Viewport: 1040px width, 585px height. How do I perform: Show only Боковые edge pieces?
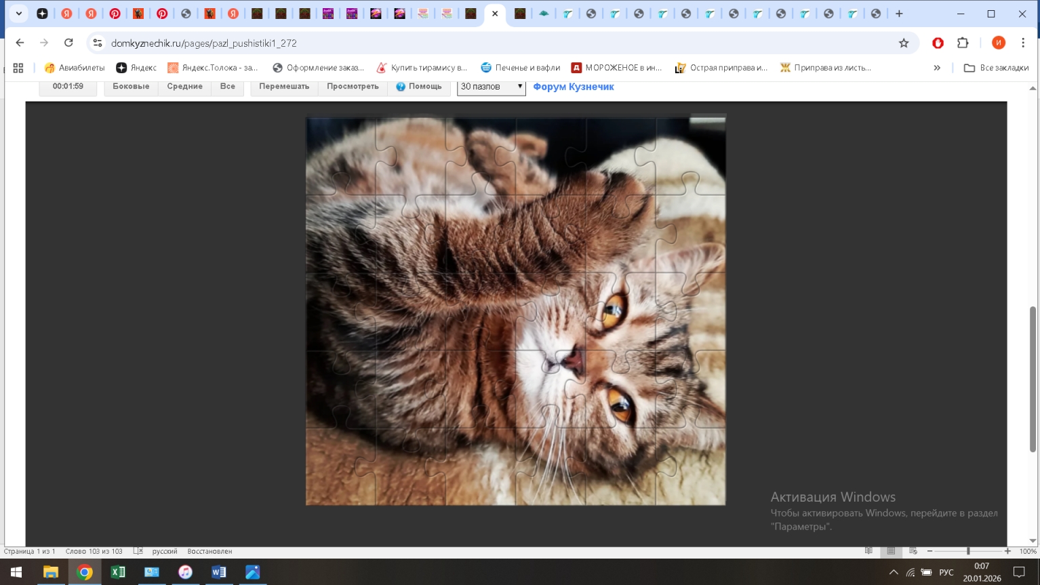[131, 87]
